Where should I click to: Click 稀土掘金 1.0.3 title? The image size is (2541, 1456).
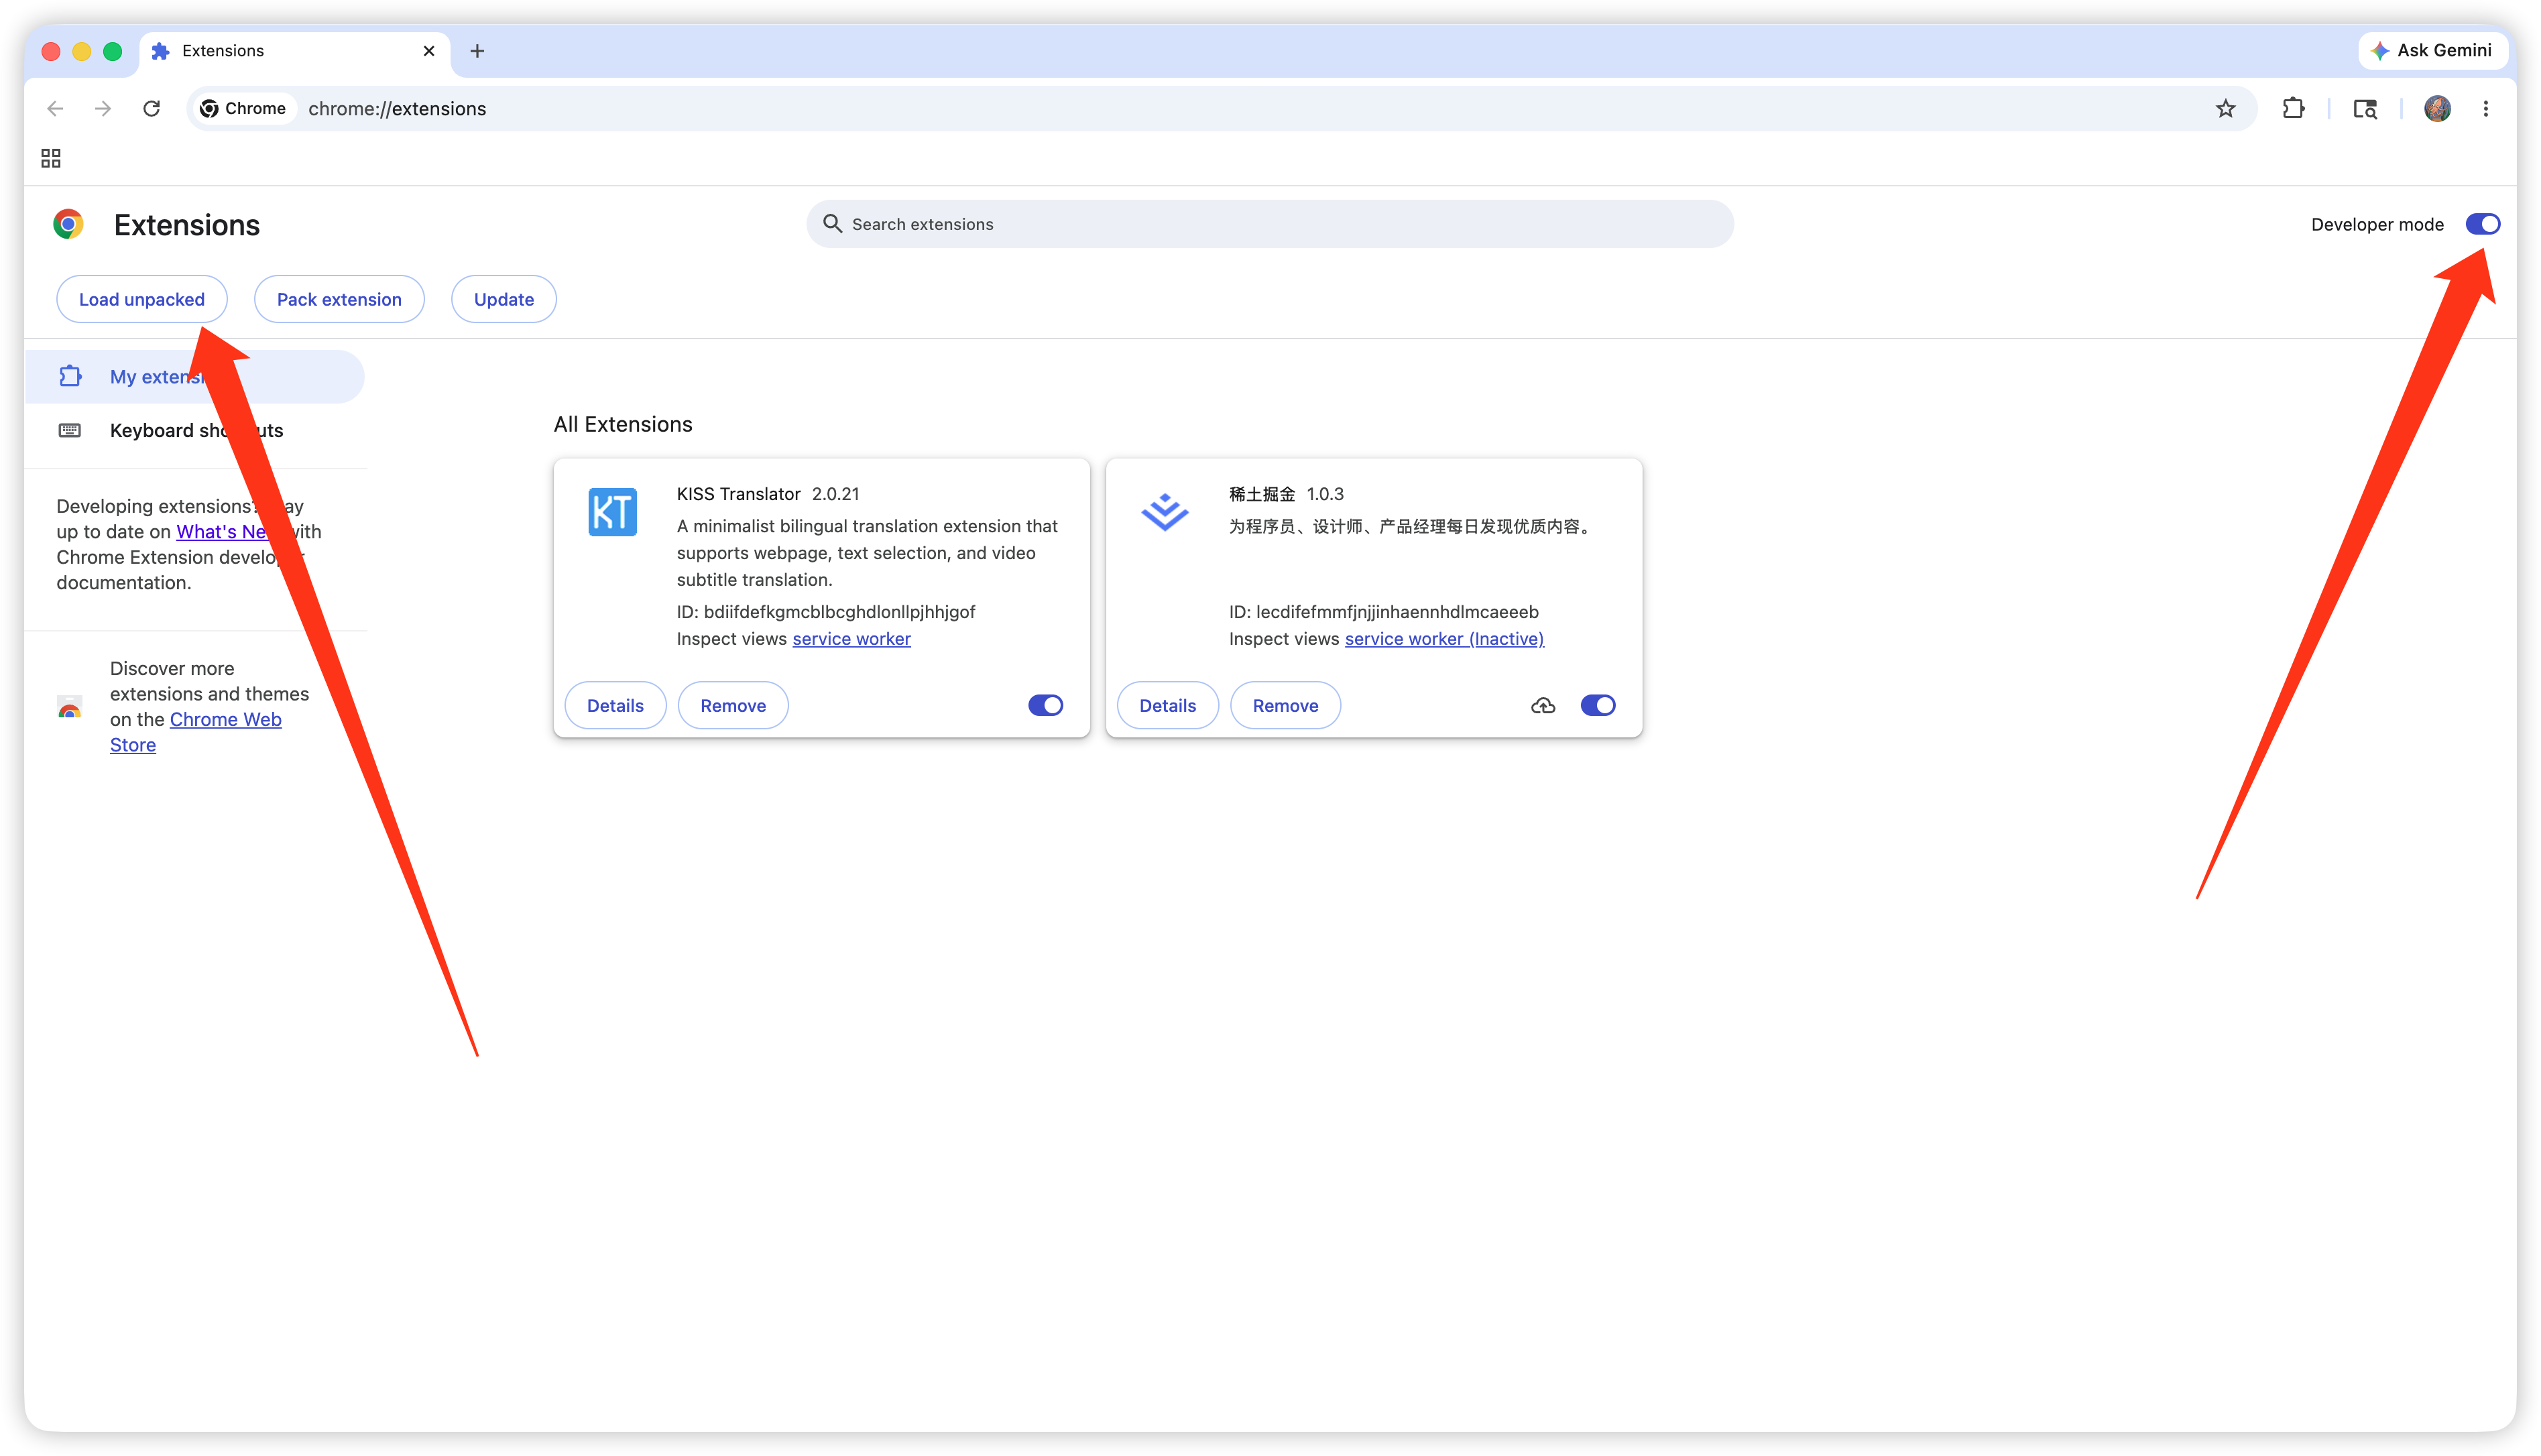click(1286, 494)
